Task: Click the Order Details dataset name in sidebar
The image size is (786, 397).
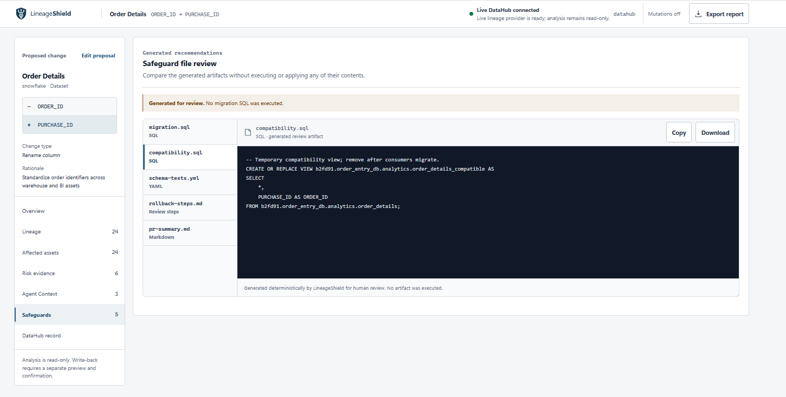Action: coord(43,76)
